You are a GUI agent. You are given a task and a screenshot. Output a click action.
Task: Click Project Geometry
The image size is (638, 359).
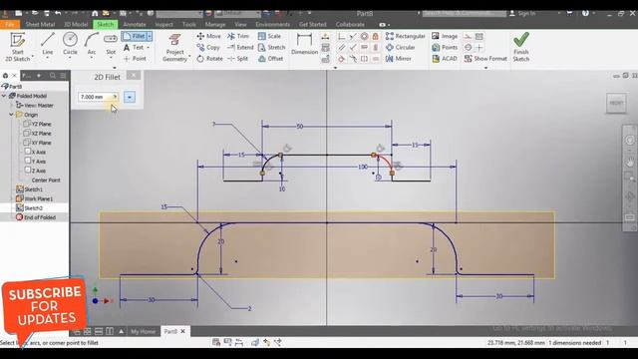(175, 48)
